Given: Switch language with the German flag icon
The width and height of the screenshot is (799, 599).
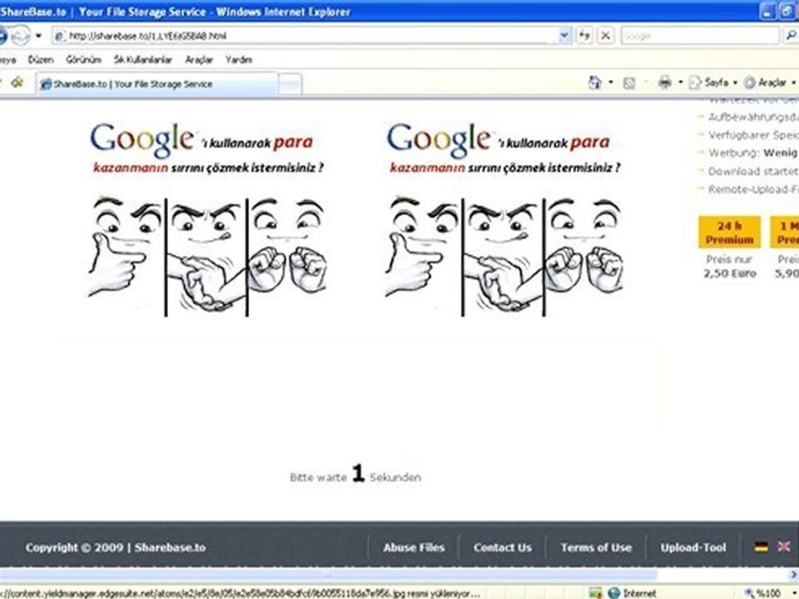Looking at the screenshot, I should tap(762, 547).
